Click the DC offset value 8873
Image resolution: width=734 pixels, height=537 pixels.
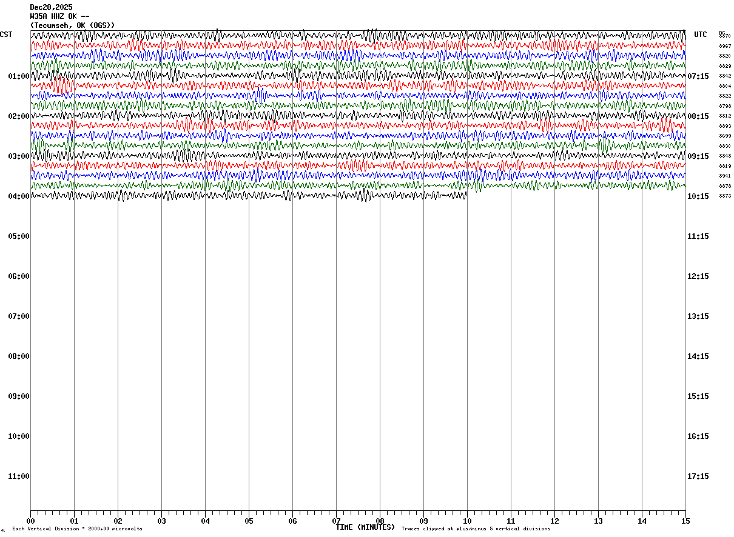pyautogui.click(x=725, y=196)
